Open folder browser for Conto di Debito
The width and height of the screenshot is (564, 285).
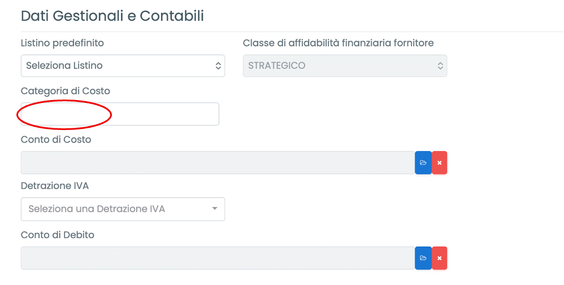(x=423, y=258)
